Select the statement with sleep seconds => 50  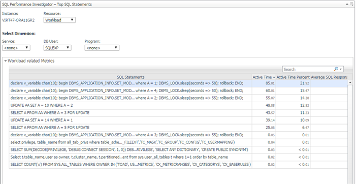(x=131, y=91)
